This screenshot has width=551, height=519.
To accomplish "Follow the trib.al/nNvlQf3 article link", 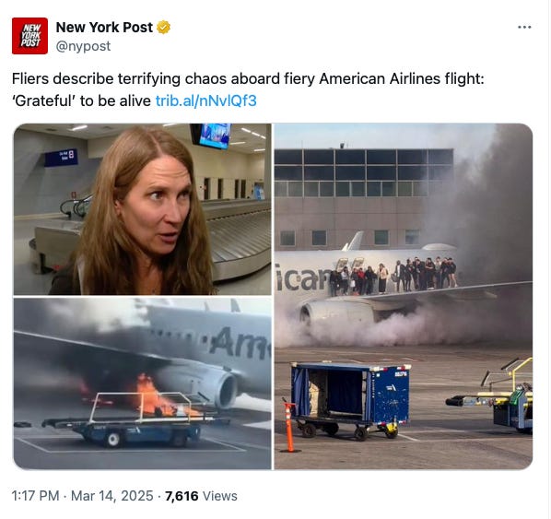I will (205, 100).
